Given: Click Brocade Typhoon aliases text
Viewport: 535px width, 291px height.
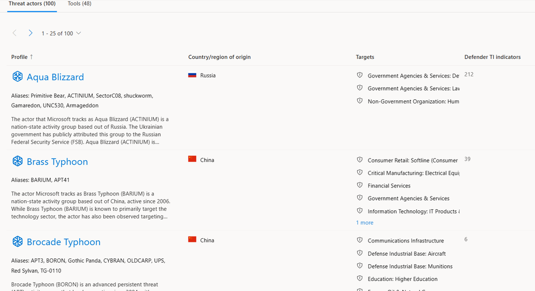Looking at the screenshot, I should tap(88, 265).
